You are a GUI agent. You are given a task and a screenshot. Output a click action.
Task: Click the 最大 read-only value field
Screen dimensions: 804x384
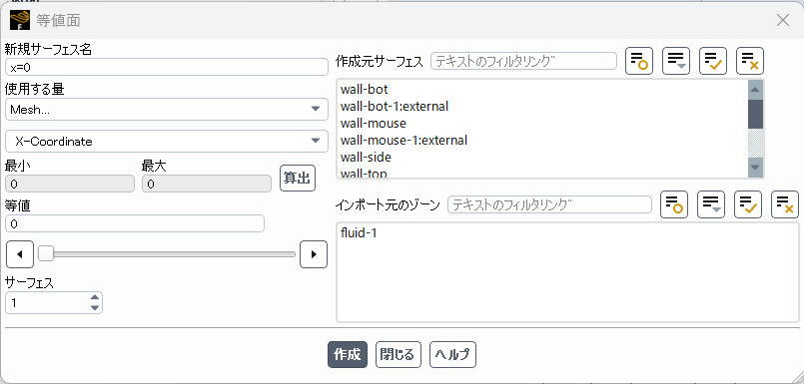[x=207, y=185]
